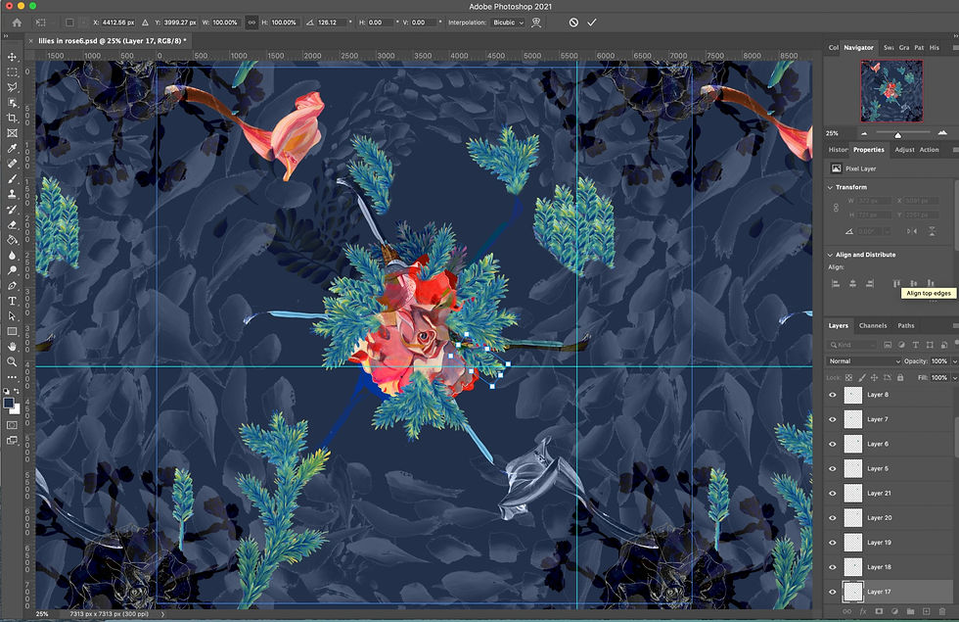Click the Navigator preview thumbnail

pyautogui.click(x=891, y=90)
